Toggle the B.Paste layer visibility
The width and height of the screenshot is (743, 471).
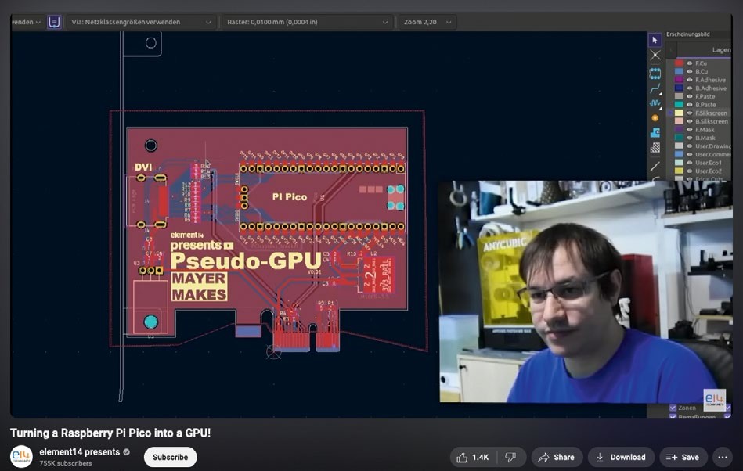(690, 105)
